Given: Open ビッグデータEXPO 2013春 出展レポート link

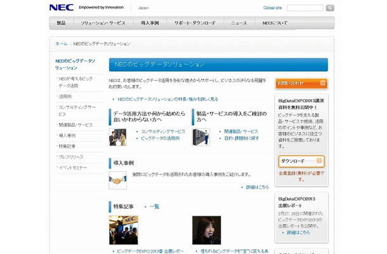Looking at the screenshot, I should (150, 251).
